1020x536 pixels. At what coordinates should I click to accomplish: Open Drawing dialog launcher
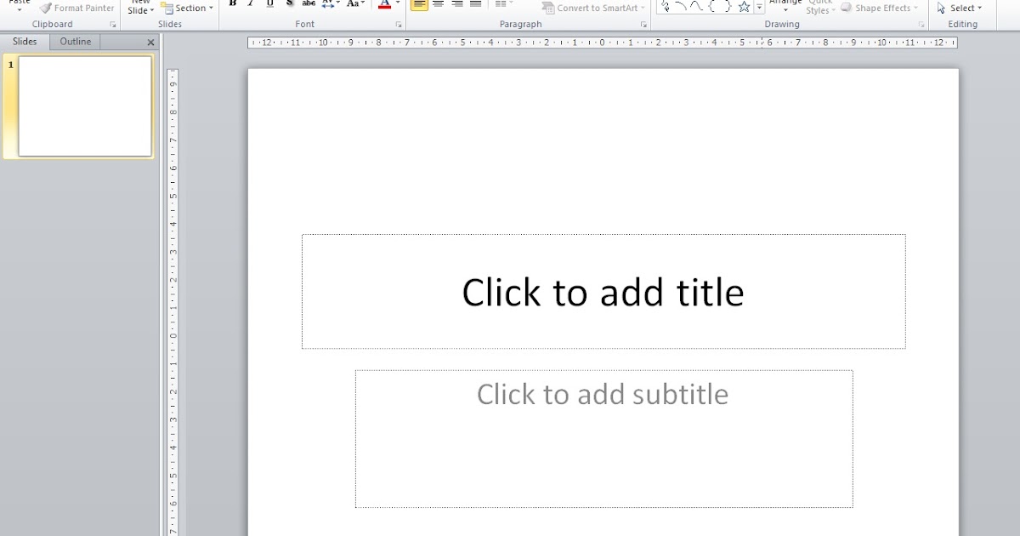click(x=921, y=25)
